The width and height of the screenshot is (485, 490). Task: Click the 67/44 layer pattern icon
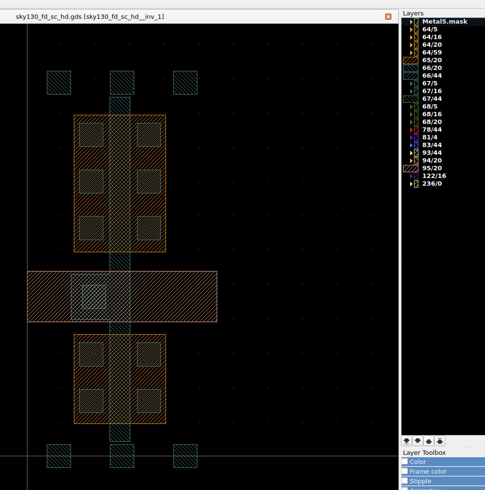(410, 99)
